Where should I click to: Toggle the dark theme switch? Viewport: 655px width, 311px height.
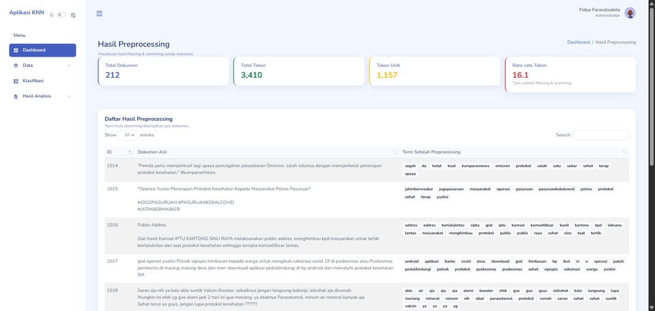pyautogui.click(x=61, y=14)
